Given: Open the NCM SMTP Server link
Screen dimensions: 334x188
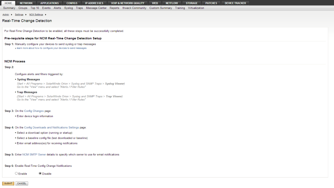Looking at the screenshot, I should [34, 154].
